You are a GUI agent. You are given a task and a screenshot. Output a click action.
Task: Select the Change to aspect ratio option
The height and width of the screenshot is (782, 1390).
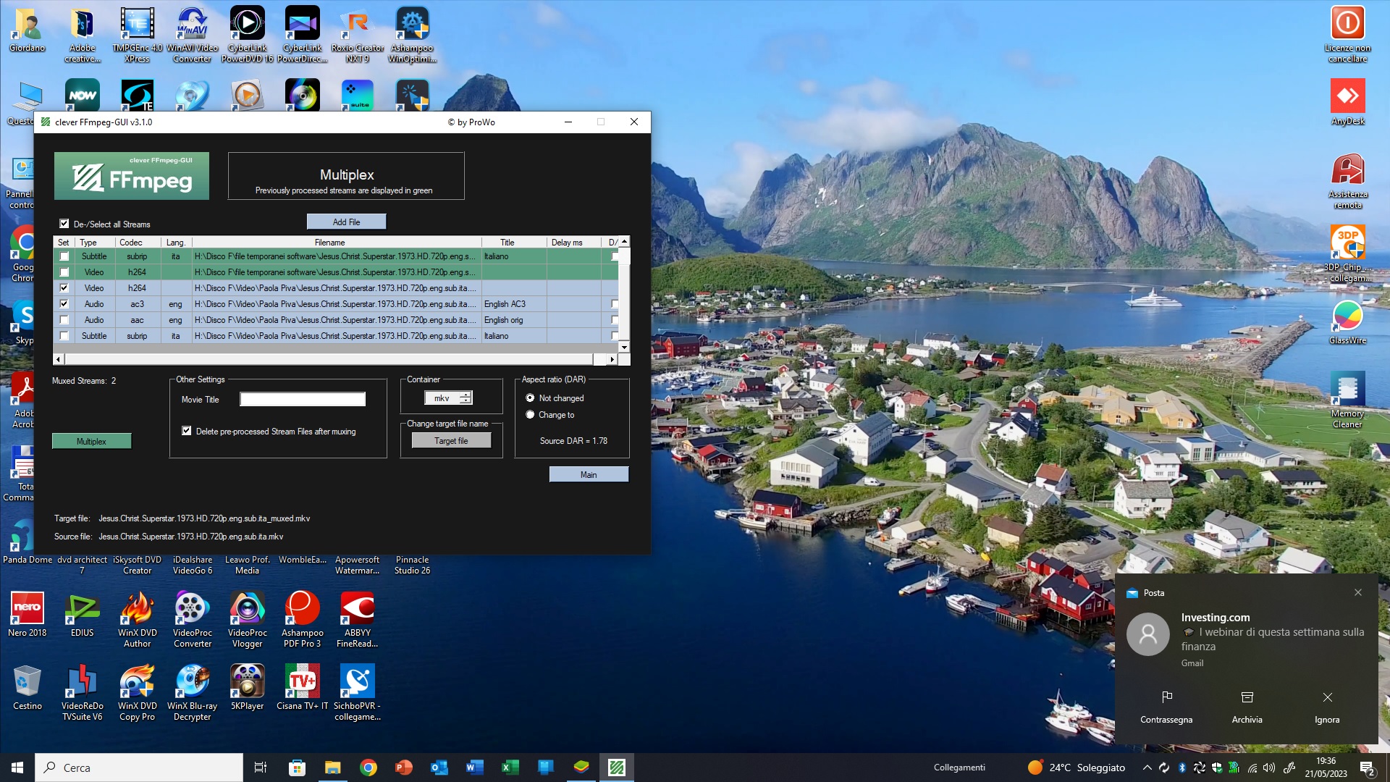[530, 415]
